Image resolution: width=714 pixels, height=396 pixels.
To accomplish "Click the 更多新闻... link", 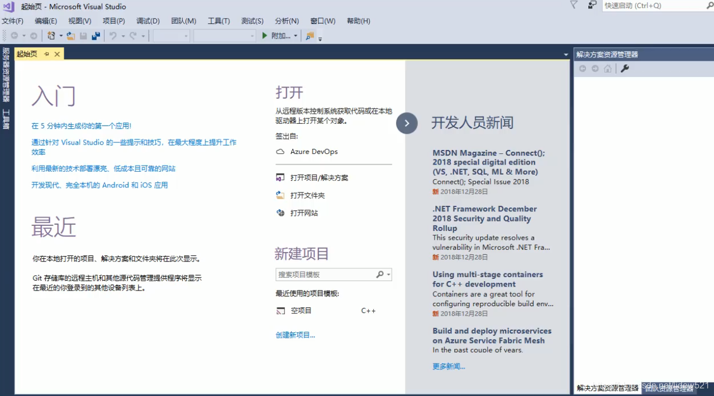I will [449, 366].
